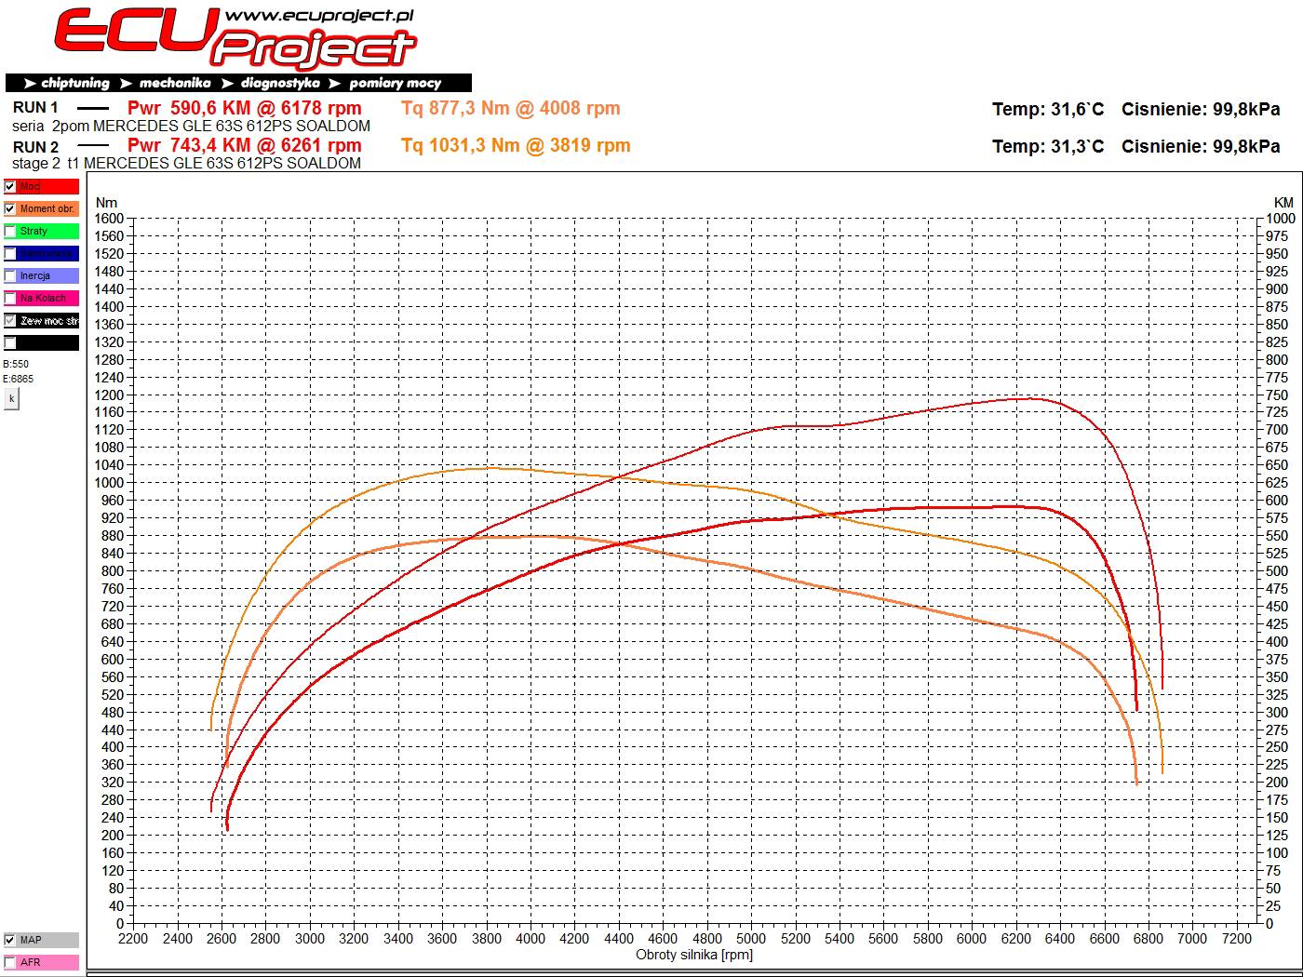This screenshot has height=977, width=1303.
Task: Enable the Straty losses checkbox
Action: pyautogui.click(x=10, y=232)
